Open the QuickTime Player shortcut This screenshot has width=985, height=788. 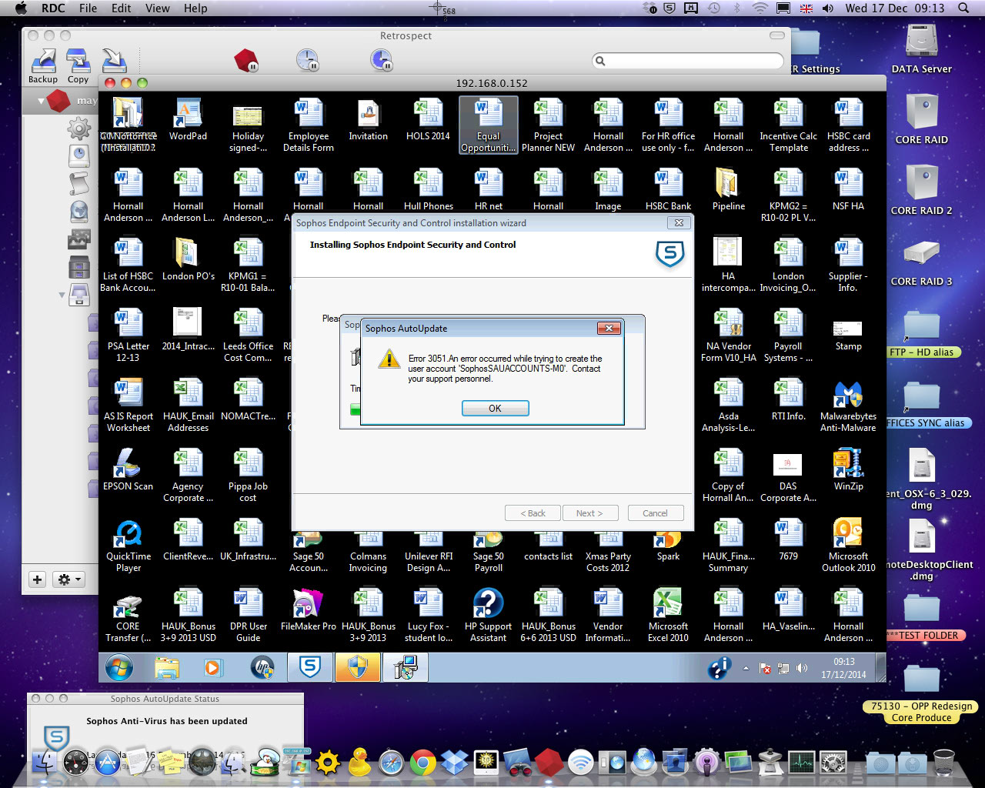pyautogui.click(x=129, y=546)
